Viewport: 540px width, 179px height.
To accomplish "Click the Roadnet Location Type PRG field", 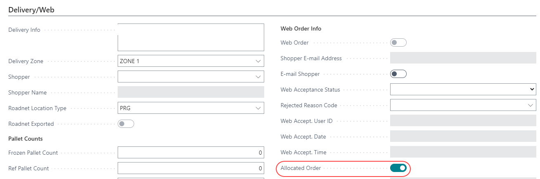I will [x=186, y=108].
